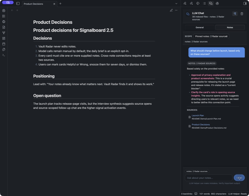Toggle the left sidebar panel icon
Viewport: 249px width, 196px height.
(18, 4)
